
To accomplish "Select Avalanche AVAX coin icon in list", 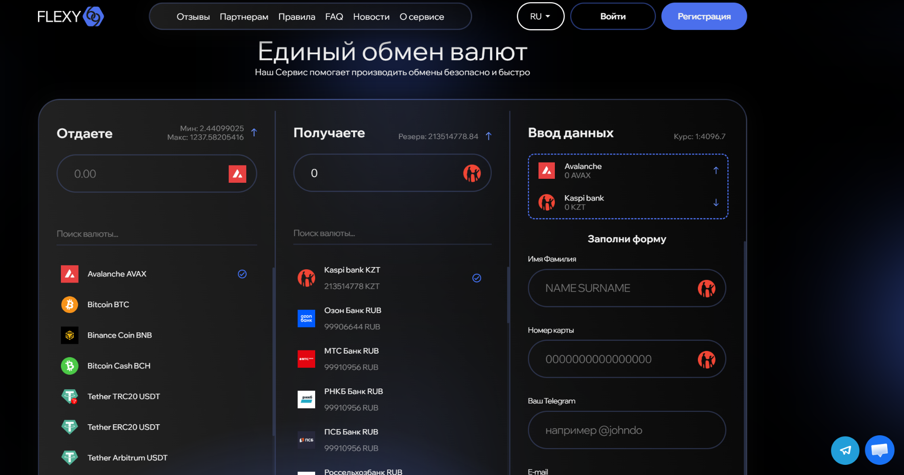I will [x=70, y=274].
